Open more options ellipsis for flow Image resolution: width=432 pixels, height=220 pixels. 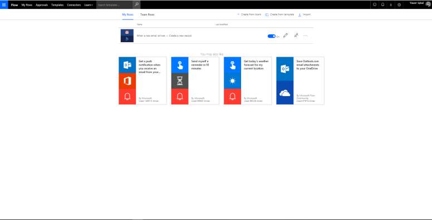point(306,36)
